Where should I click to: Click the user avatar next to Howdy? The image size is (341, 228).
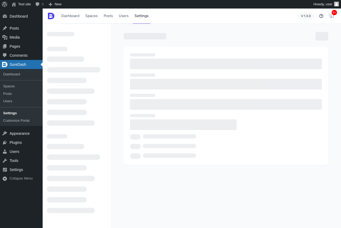click(336, 4)
